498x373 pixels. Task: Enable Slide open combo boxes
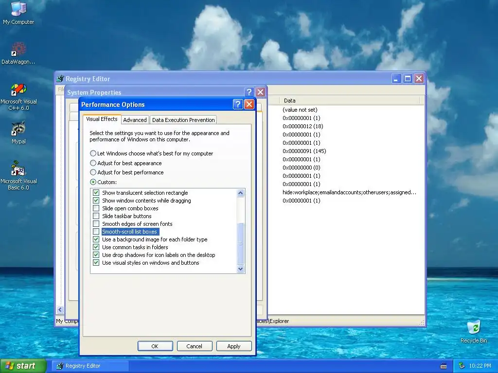point(96,208)
